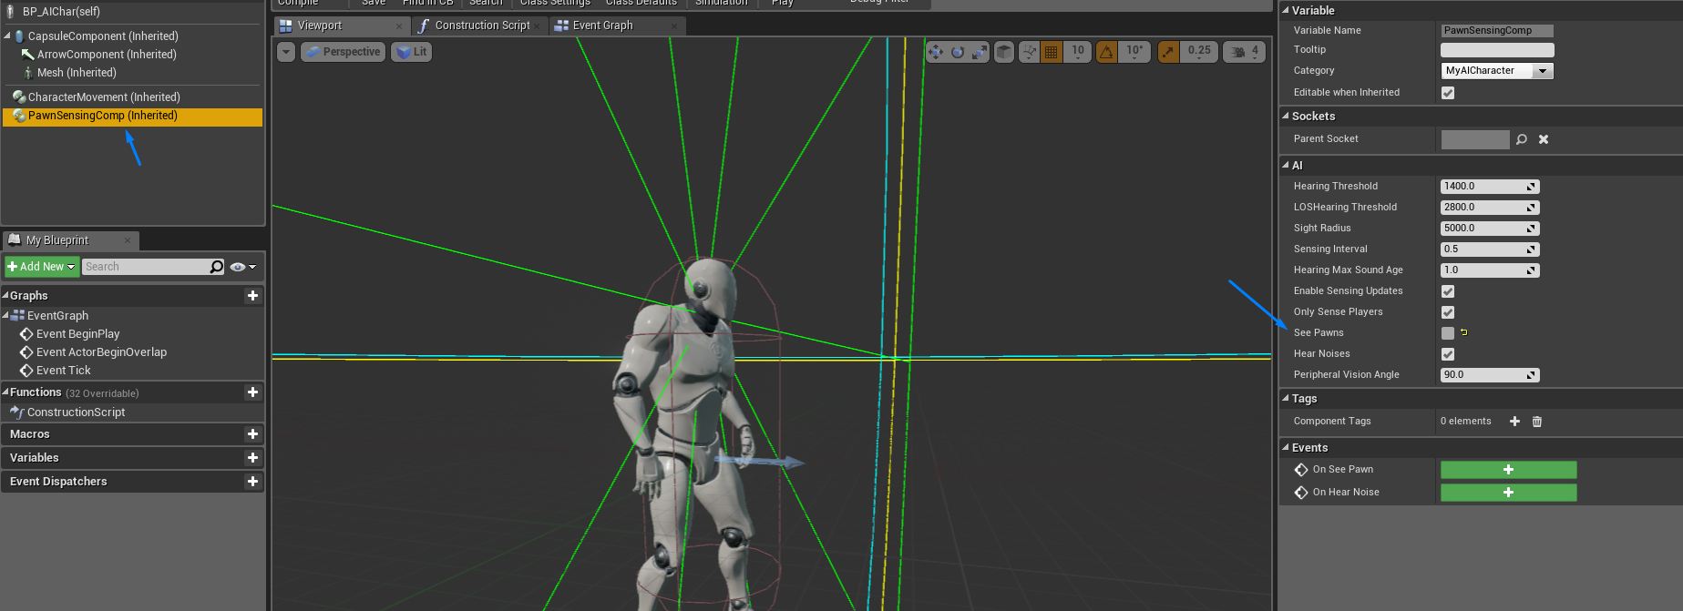This screenshot has width=1683, height=611.
Task: Select the translate (move) gizmo tool
Action: pyautogui.click(x=936, y=52)
